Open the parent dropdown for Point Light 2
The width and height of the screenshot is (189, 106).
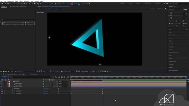pos(63,83)
